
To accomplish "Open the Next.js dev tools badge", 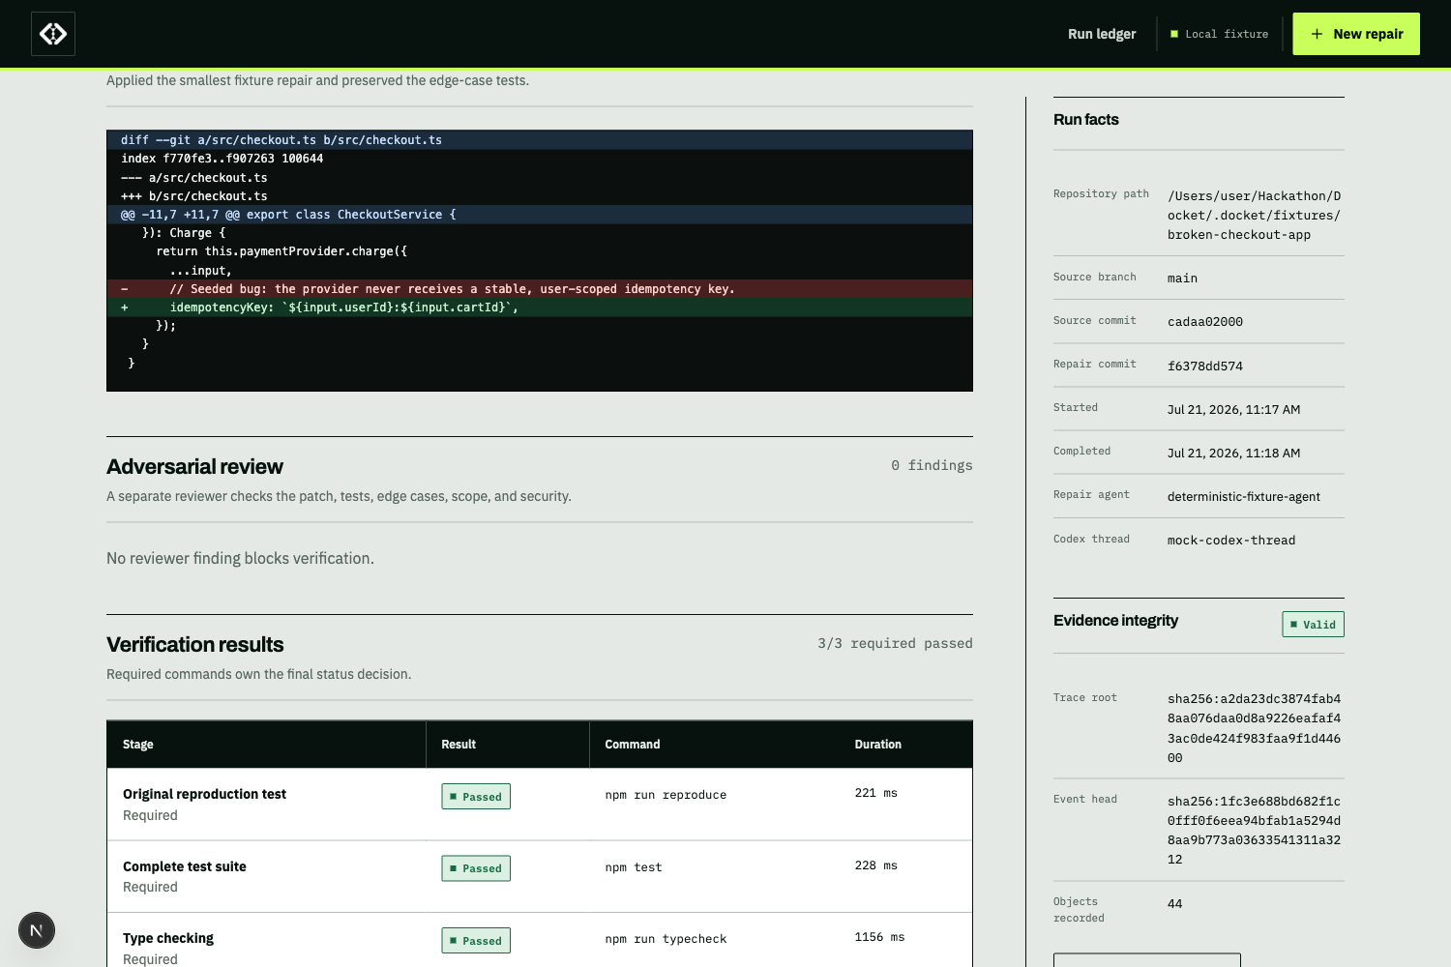I will [x=37, y=930].
